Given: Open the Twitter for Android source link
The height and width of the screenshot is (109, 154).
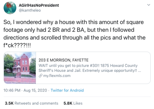Looking at the screenshot, I should click(x=67, y=90).
